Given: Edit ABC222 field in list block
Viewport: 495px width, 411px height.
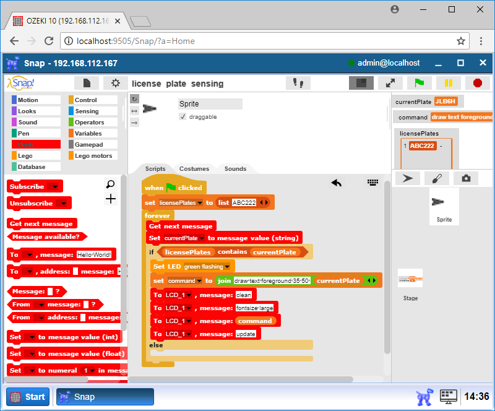Looking at the screenshot, I should point(244,202).
